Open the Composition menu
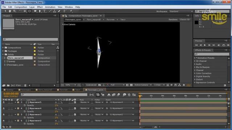Screen dimensions: 232x130 (x=21, y=7)
